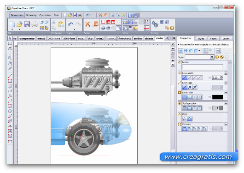
Task: Click the Settings gears icon in Config group
Action: 155,24
